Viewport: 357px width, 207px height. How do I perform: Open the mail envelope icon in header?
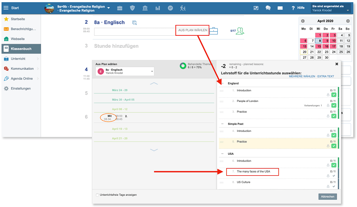click(280, 8)
